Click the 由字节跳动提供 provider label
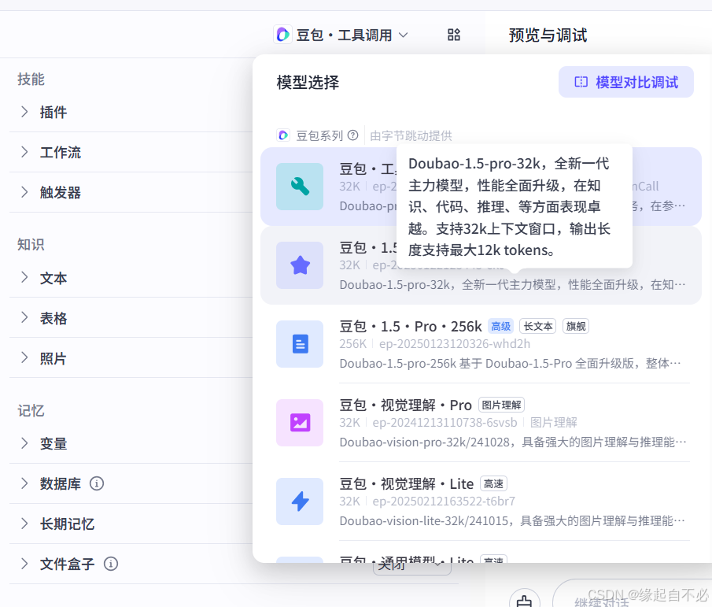The height and width of the screenshot is (607, 712). [411, 136]
